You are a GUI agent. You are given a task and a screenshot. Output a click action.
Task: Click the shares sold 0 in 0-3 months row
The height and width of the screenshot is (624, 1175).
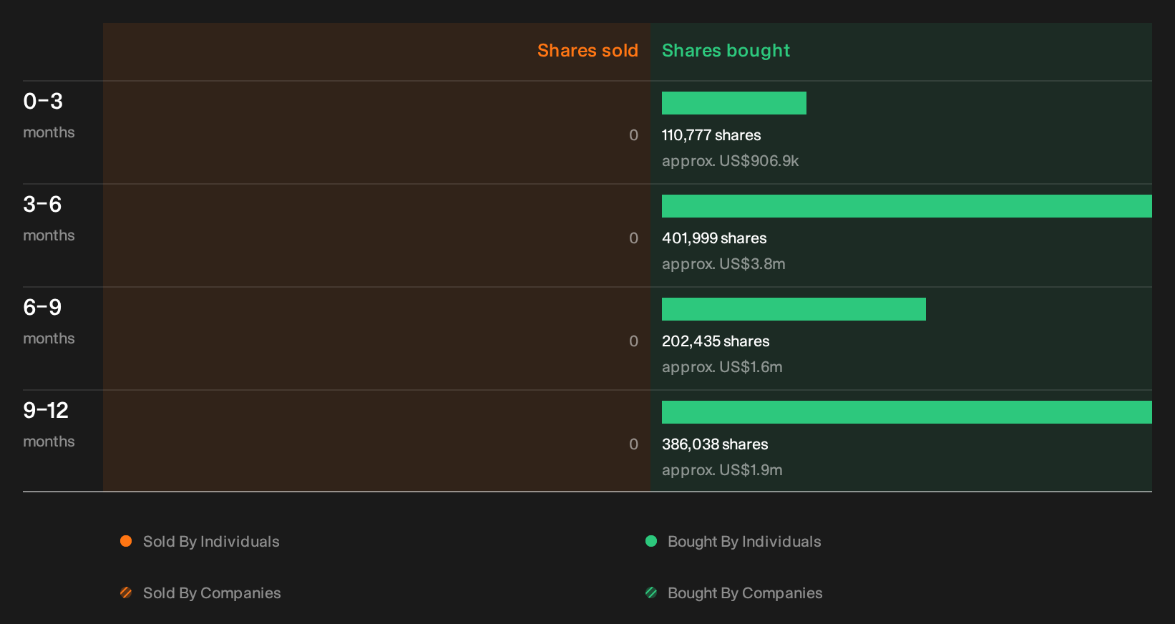pos(633,135)
